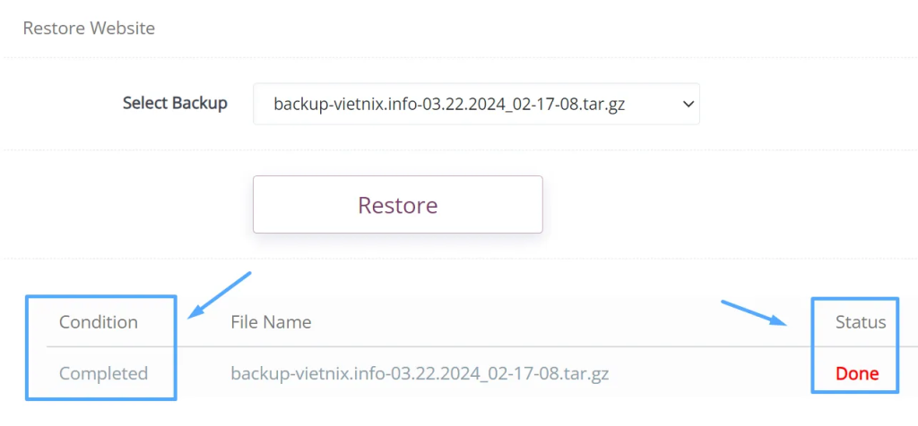Click the dashed separator below the Restore button
This screenshot has height=426, width=918.
coord(459,259)
